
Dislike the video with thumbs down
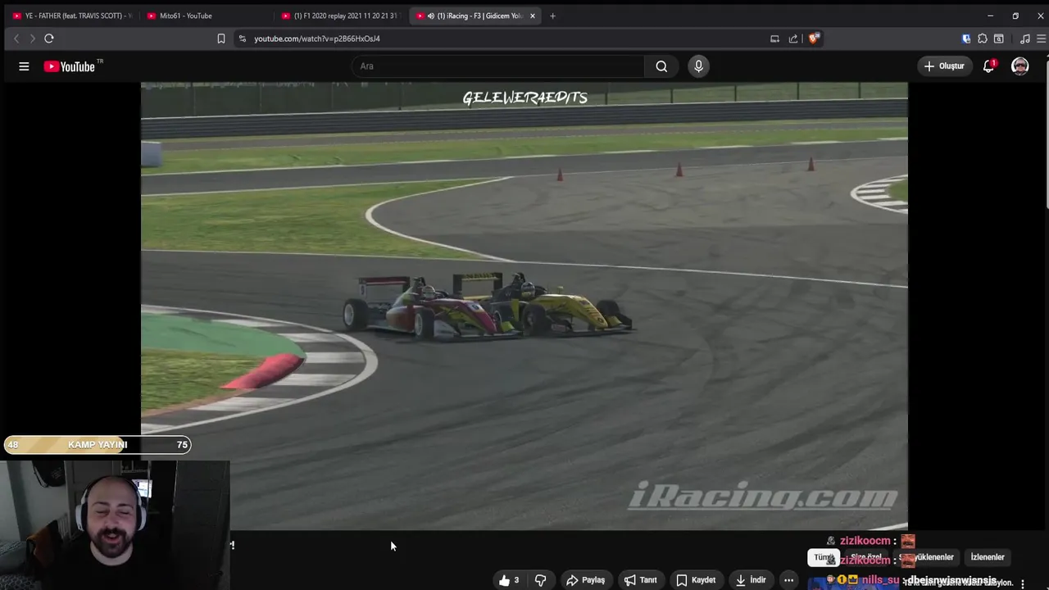click(541, 580)
